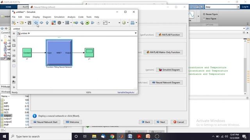
Task: Click Simulink Diagram button in Neural Fitting
Action: click(169, 70)
